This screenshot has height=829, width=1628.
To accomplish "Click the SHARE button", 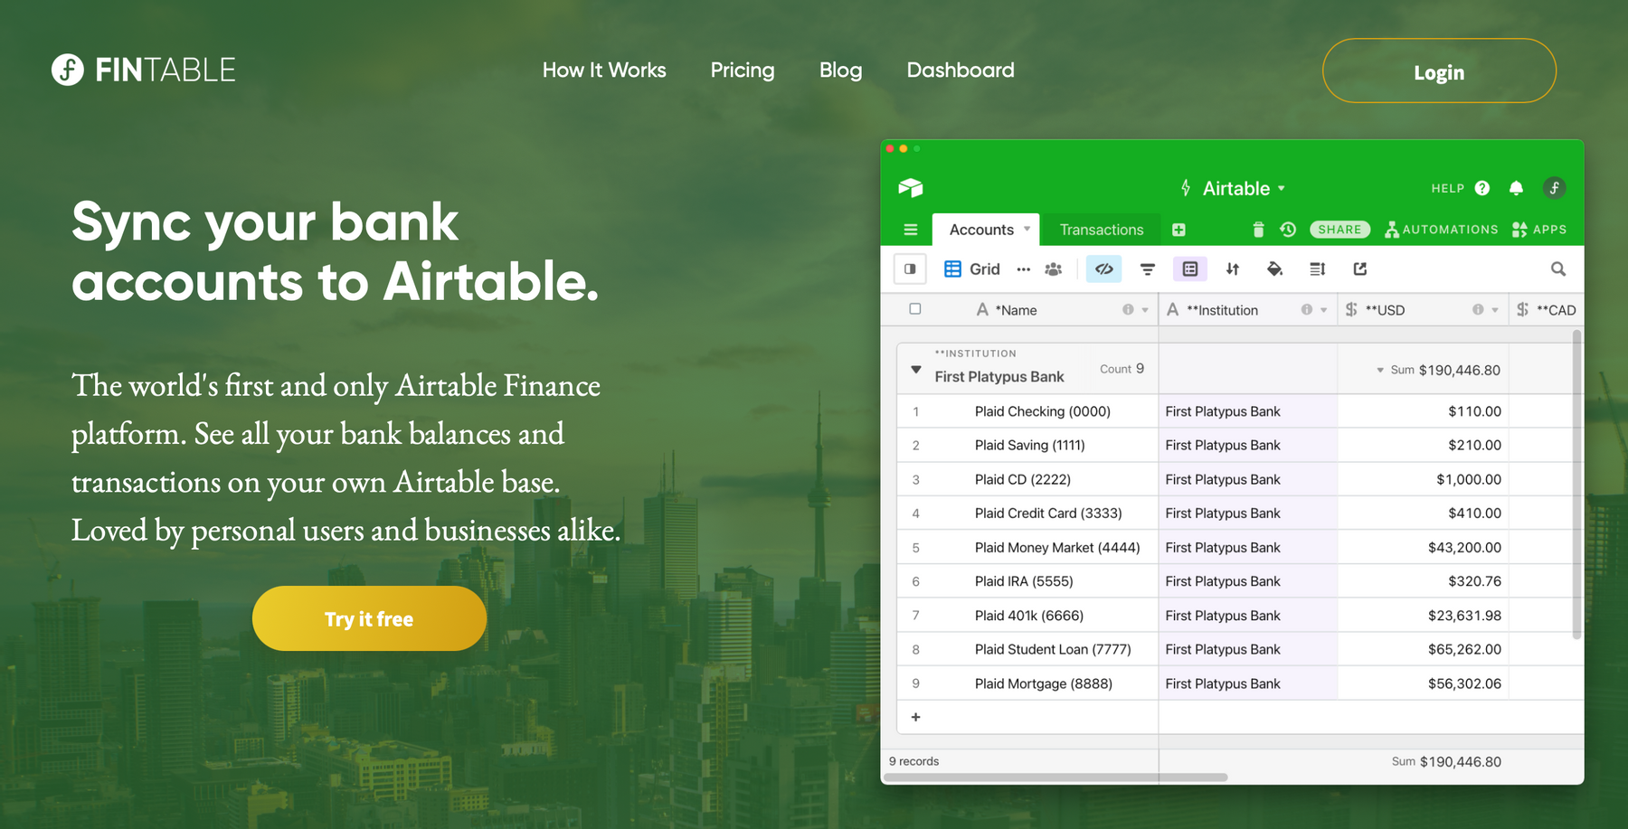I will click(x=1339, y=229).
